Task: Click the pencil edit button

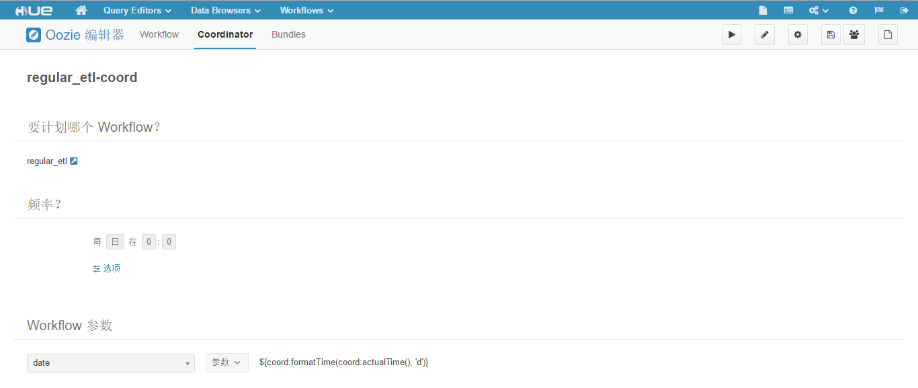Action: click(x=765, y=35)
